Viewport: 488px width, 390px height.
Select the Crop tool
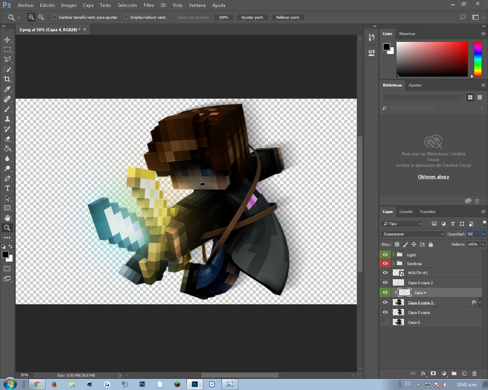pos(7,79)
